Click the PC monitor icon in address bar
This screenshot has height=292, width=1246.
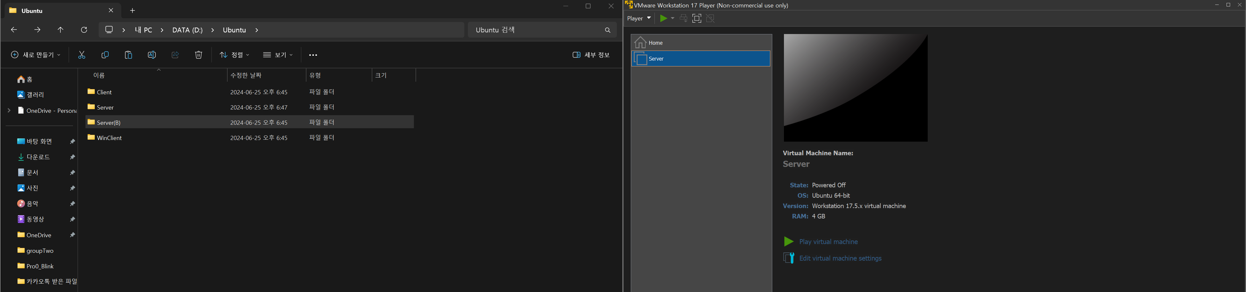click(109, 30)
